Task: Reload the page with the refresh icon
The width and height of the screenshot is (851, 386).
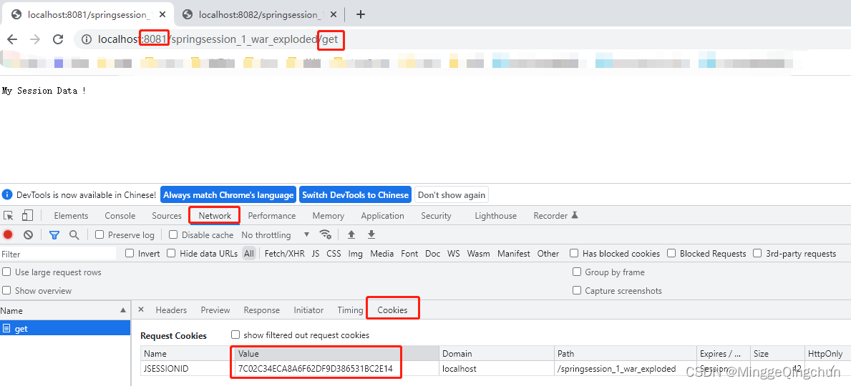Action: point(58,39)
